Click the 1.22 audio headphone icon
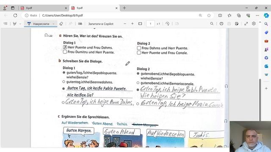 point(46,35)
